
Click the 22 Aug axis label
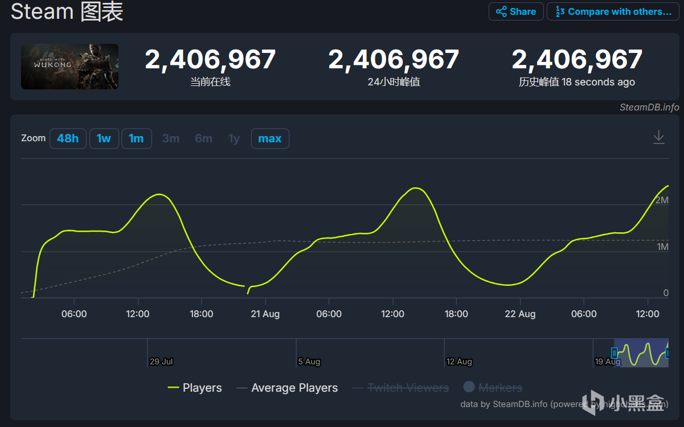pos(520,314)
